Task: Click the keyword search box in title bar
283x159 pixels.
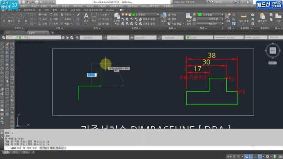Action: click(x=189, y=2)
